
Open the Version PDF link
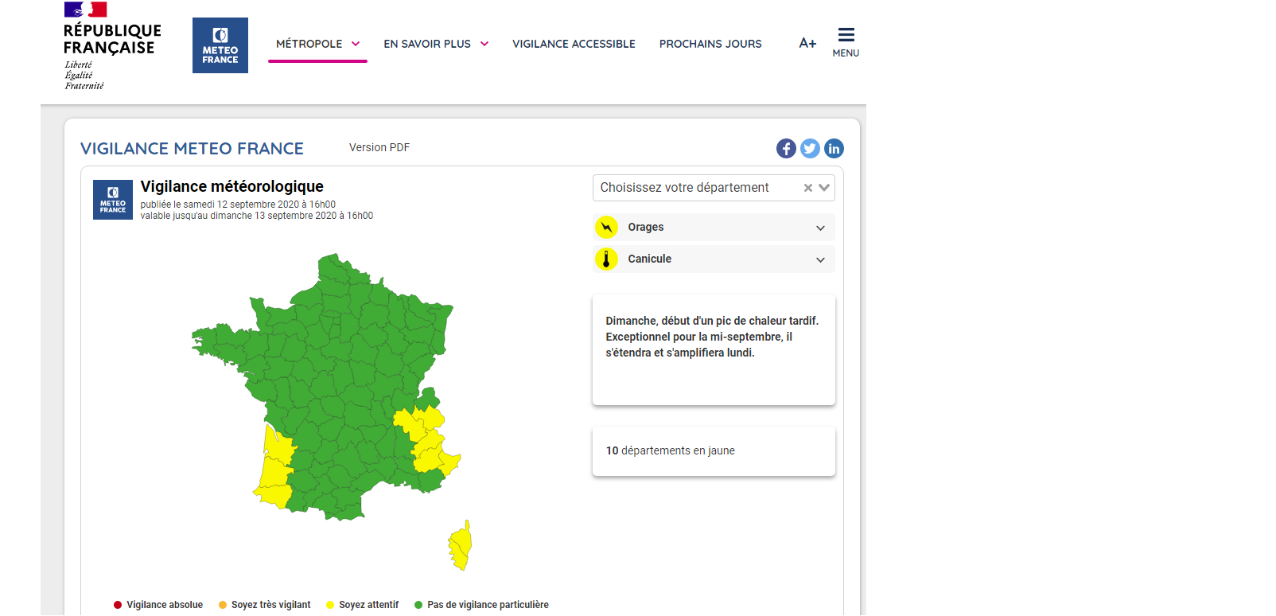[x=379, y=147]
